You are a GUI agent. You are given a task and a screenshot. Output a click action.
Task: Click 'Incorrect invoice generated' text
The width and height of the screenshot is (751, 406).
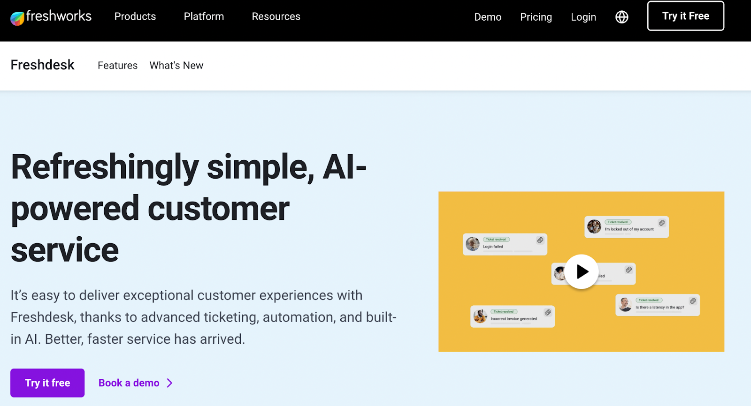514,319
